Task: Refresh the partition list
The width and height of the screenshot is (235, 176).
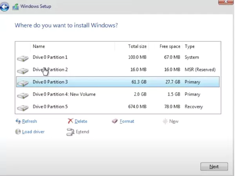Action: click(29, 121)
